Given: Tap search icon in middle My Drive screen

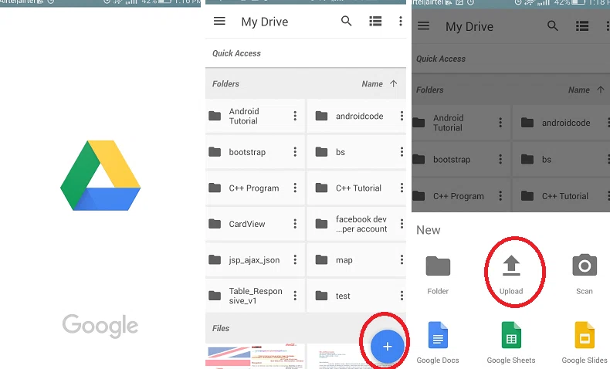Looking at the screenshot, I should [x=346, y=21].
